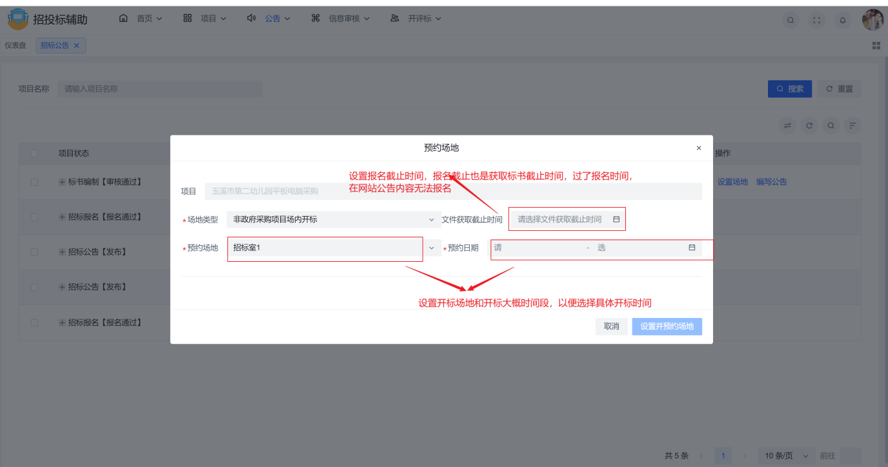Switch to the 仪表盘 tab
Screen dimensions: 888x467
coord(15,45)
